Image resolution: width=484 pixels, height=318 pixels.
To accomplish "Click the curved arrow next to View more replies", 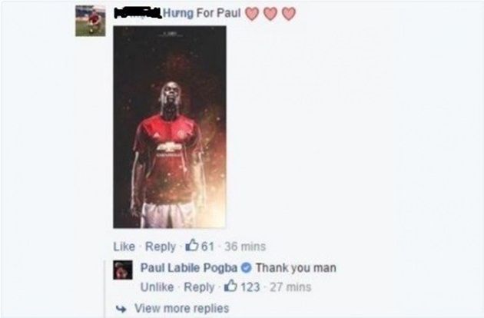I will 121,309.
